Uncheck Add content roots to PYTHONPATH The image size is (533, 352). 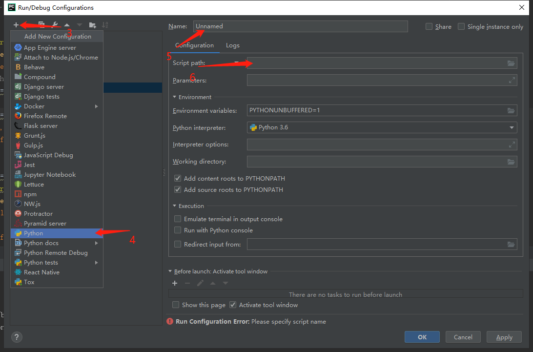[x=178, y=179]
